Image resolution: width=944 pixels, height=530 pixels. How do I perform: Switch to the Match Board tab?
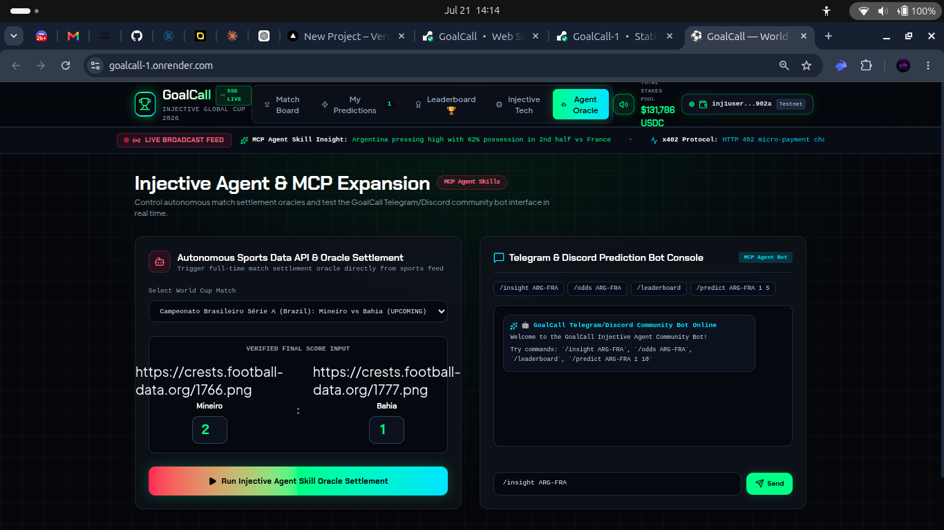pyautogui.click(x=282, y=105)
